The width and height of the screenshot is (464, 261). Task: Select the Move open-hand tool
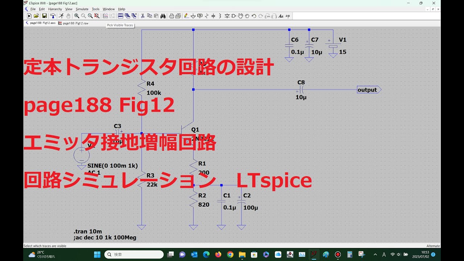coord(240,16)
